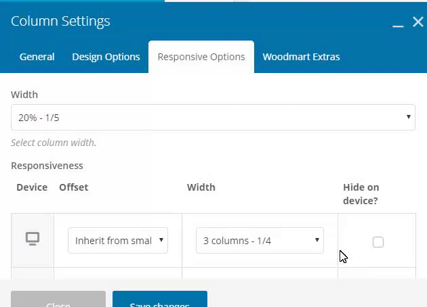Screen dimensions: 427x307
Task: Click the Save changes button
Action: tap(160, 301)
